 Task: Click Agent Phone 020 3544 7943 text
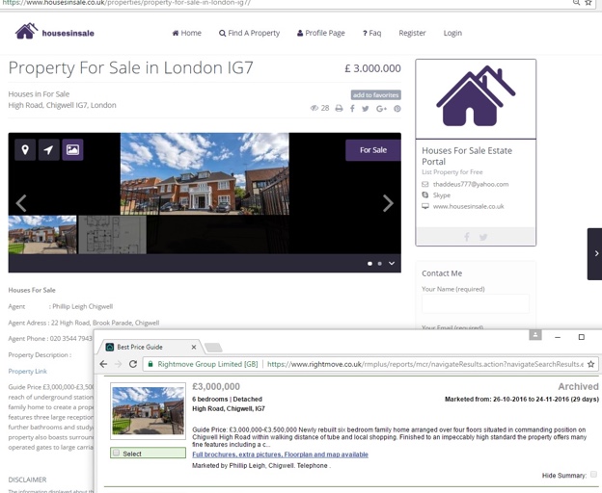click(50, 339)
